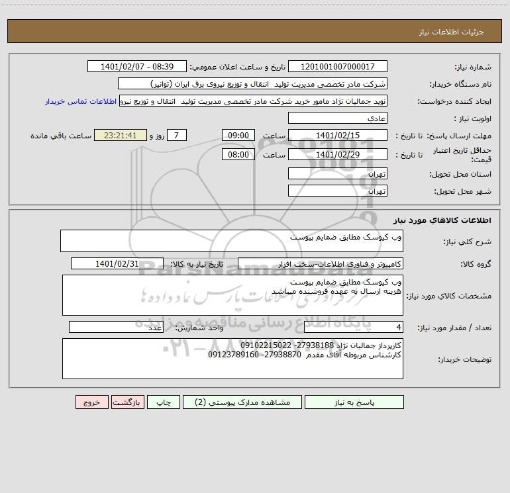Click the header title جزئیات اطلاعات نیاز
510x493 pixels.
coord(452,32)
